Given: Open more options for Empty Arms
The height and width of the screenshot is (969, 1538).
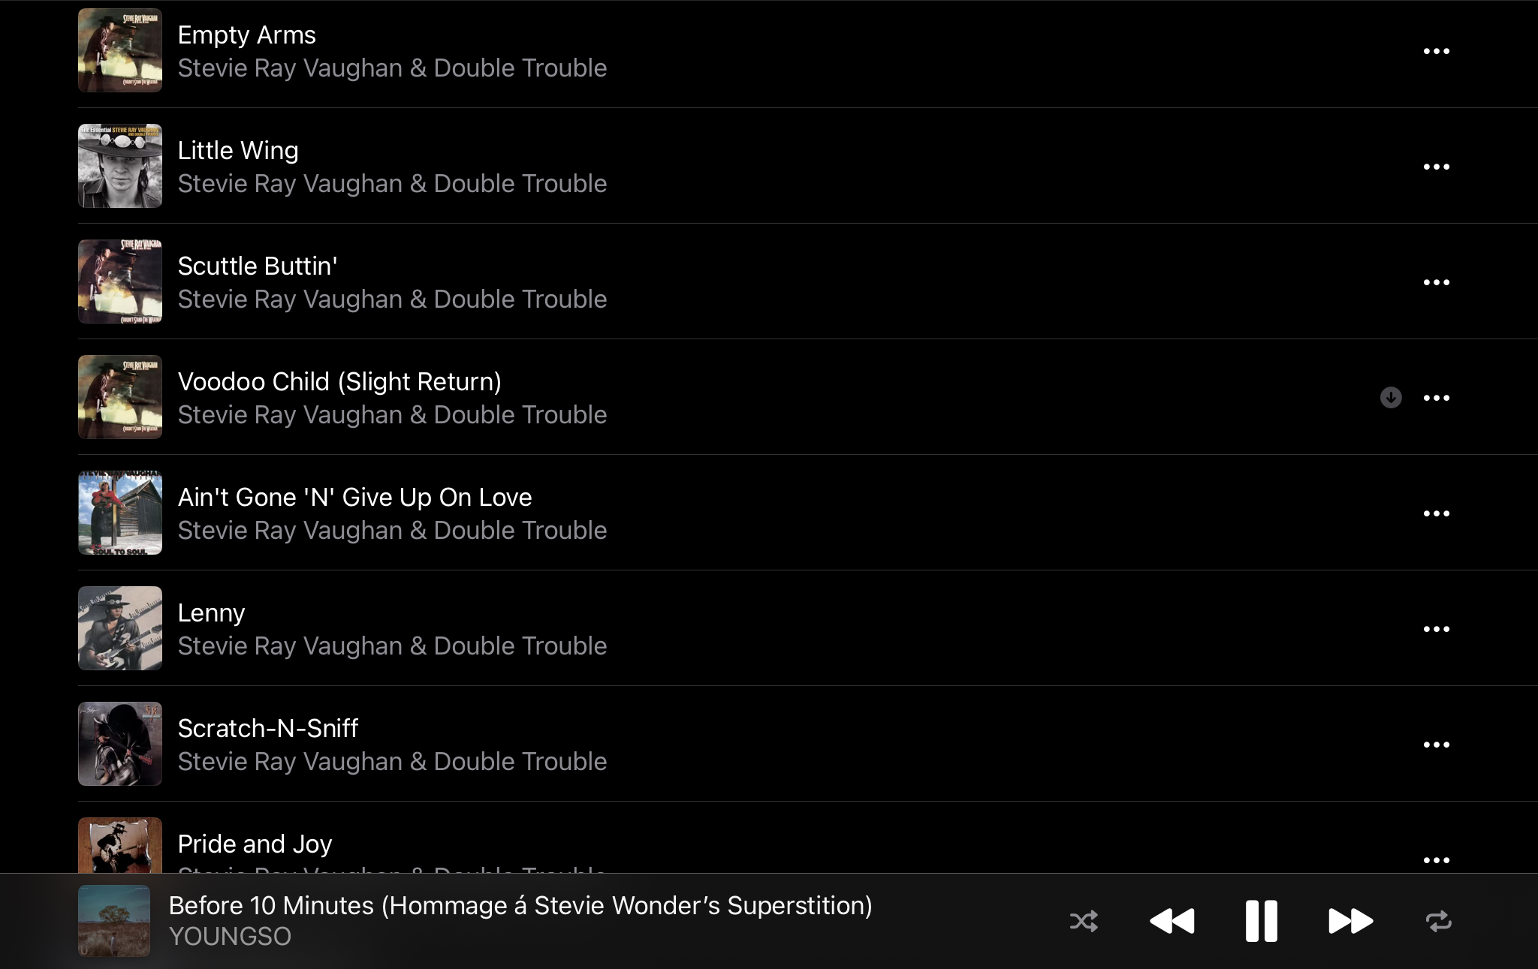Looking at the screenshot, I should click(x=1436, y=51).
